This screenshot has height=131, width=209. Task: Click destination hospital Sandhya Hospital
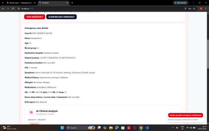click(x=51, y=53)
